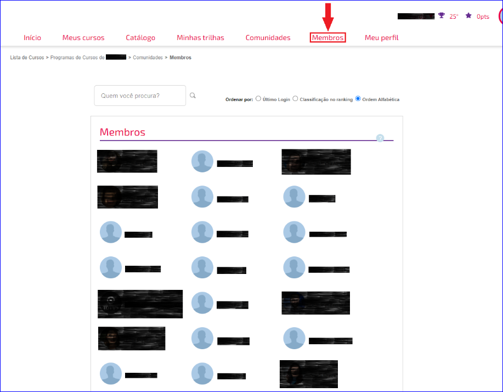Click the star points icon
Screen dimensions: 503x392
tap(468, 15)
